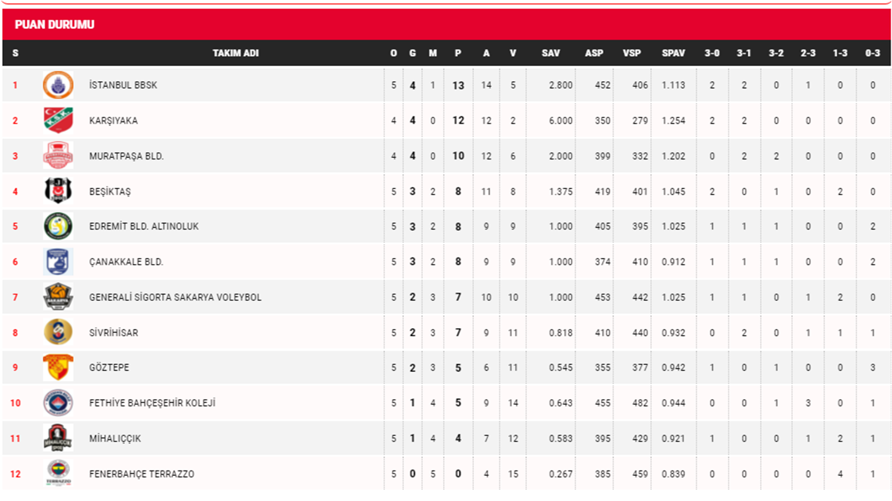The image size is (892, 501).
Task: Click the Edremit Bld. Altınoluk logo
Action: 58,226
